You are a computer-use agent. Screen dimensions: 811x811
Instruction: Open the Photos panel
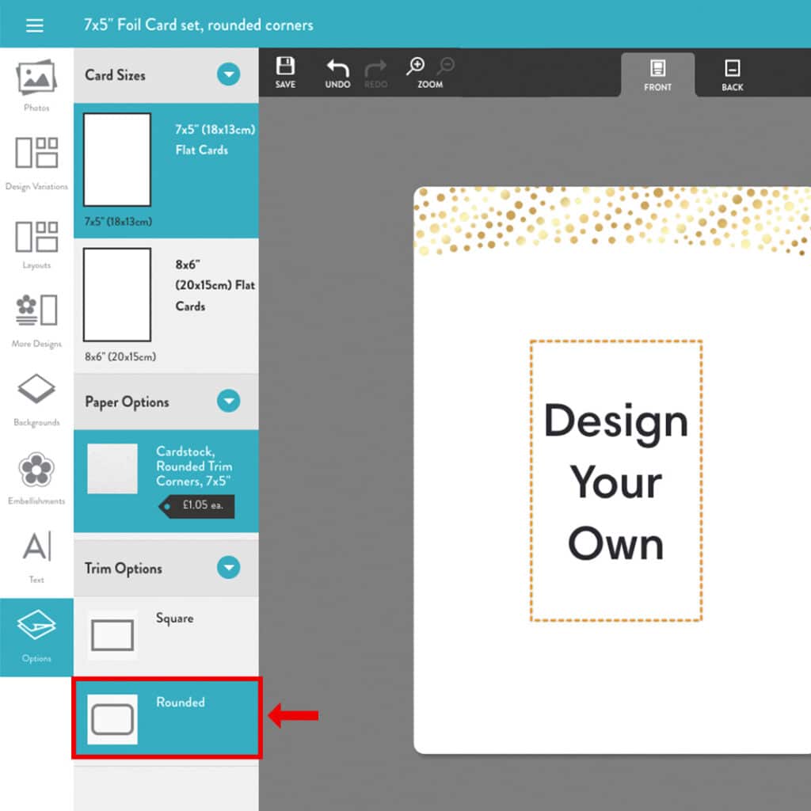point(36,83)
